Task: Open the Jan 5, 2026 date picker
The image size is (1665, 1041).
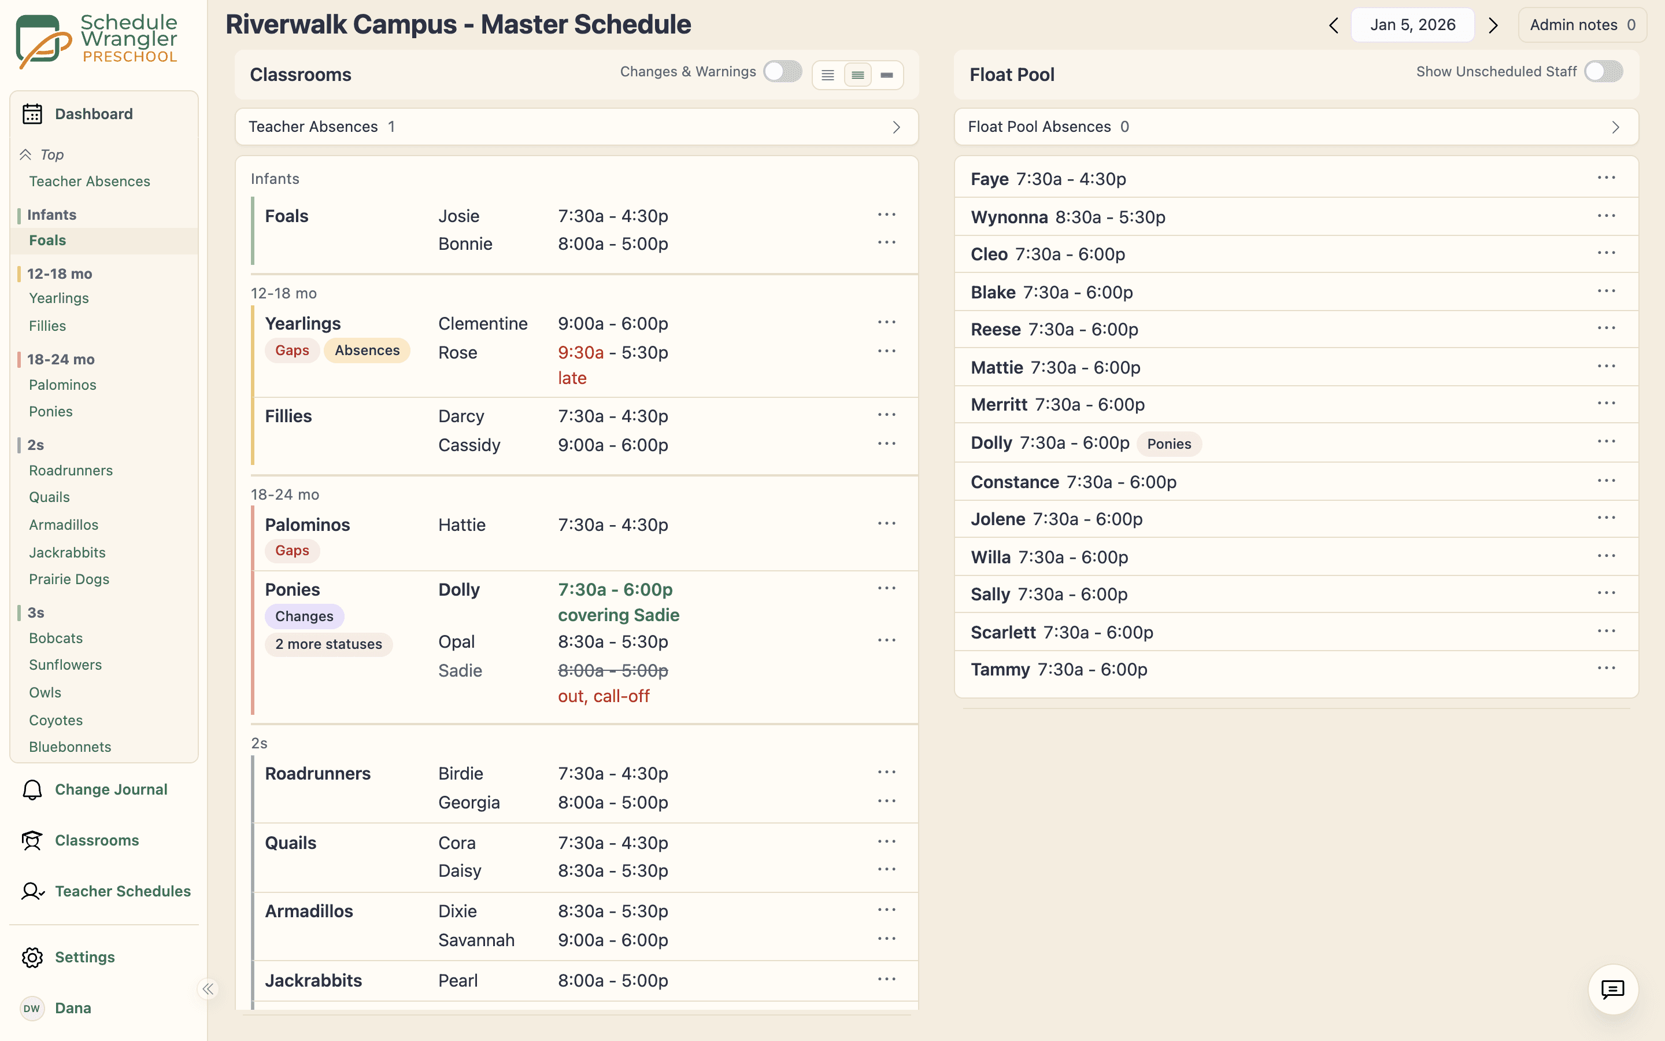Action: point(1412,25)
